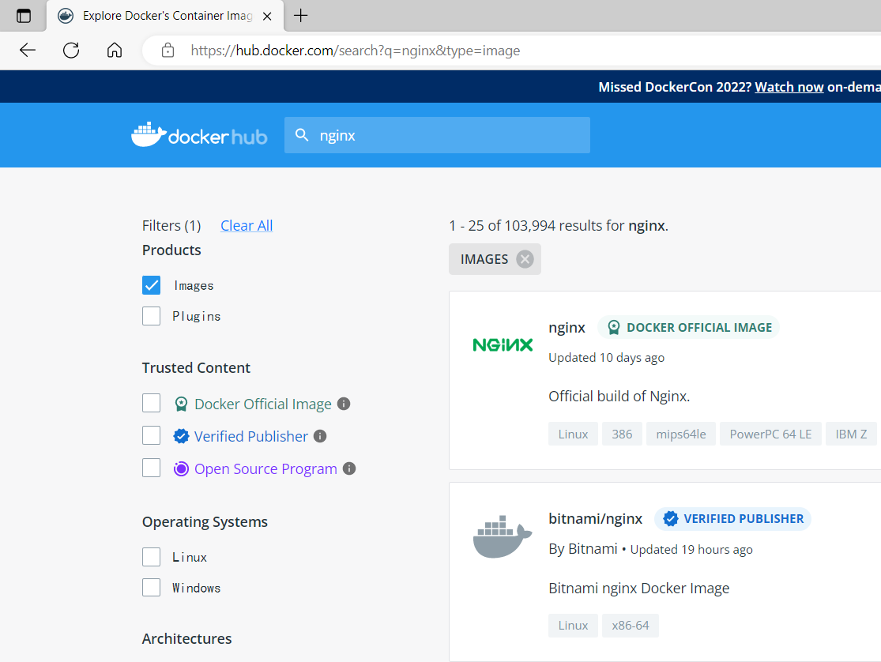Click the browser Back arrow

click(x=28, y=51)
